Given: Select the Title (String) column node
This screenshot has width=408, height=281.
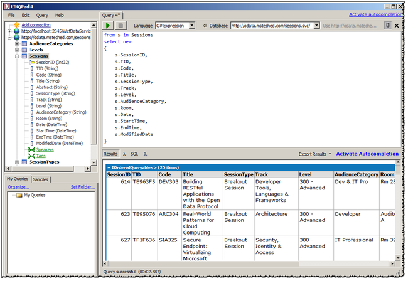Looking at the screenshot, I should tap(48, 81).
